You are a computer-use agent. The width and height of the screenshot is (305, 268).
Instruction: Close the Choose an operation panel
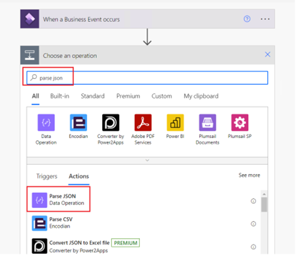(268, 54)
